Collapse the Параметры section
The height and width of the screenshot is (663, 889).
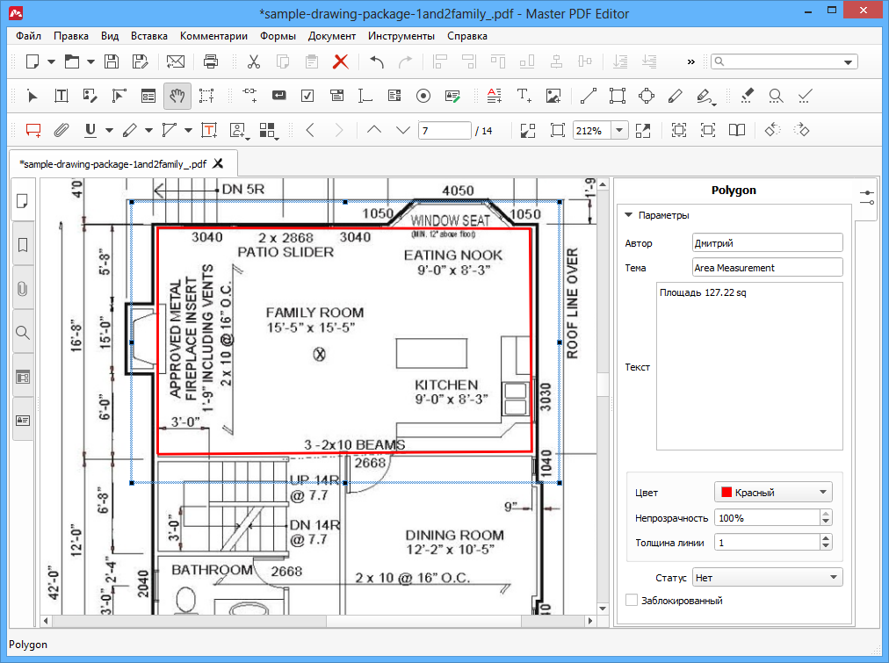[629, 215]
